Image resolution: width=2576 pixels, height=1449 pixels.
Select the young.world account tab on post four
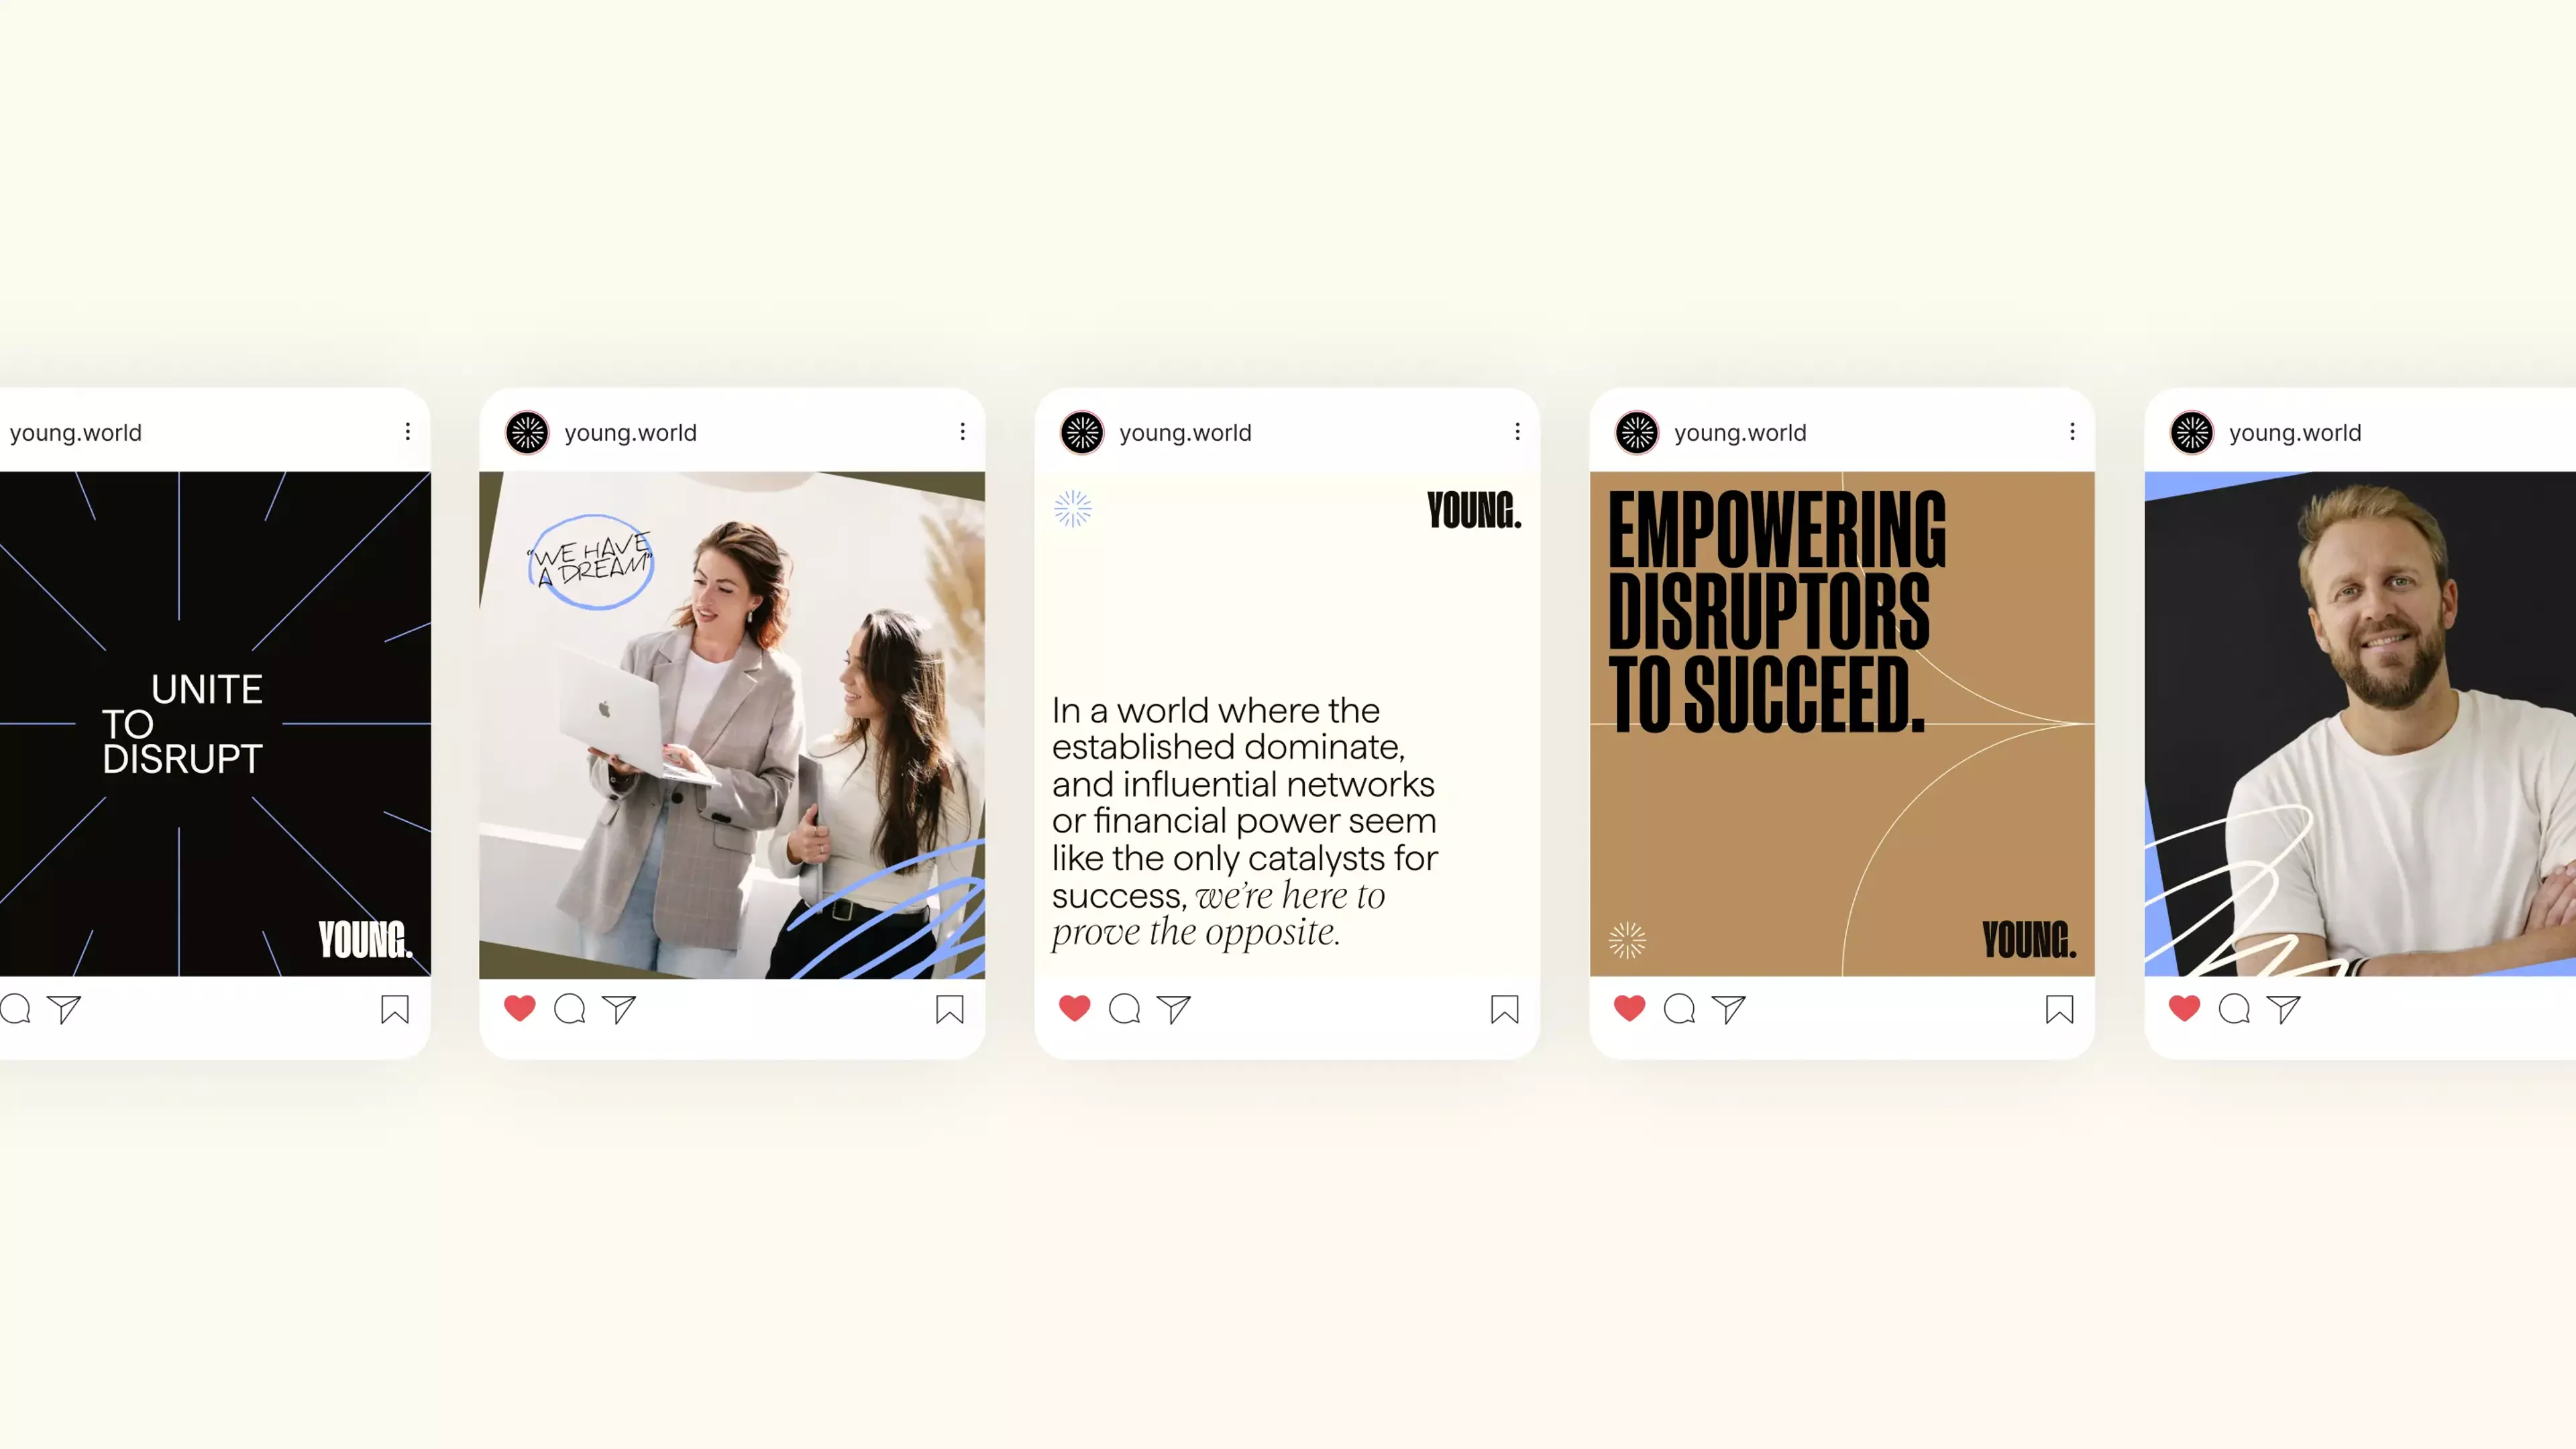pyautogui.click(x=1739, y=432)
